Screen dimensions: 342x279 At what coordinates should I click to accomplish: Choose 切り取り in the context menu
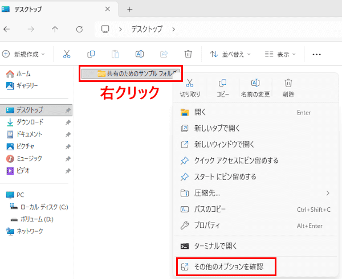click(190, 88)
